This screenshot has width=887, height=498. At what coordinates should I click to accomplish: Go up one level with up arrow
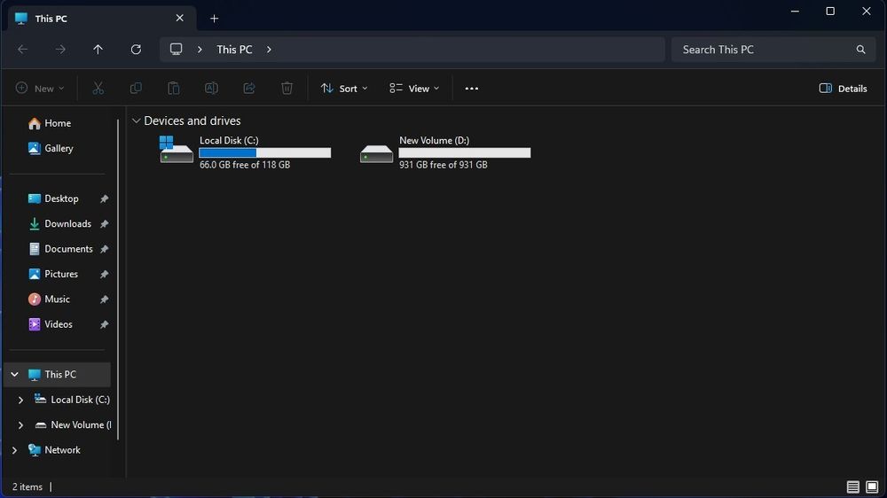[x=98, y=50]
